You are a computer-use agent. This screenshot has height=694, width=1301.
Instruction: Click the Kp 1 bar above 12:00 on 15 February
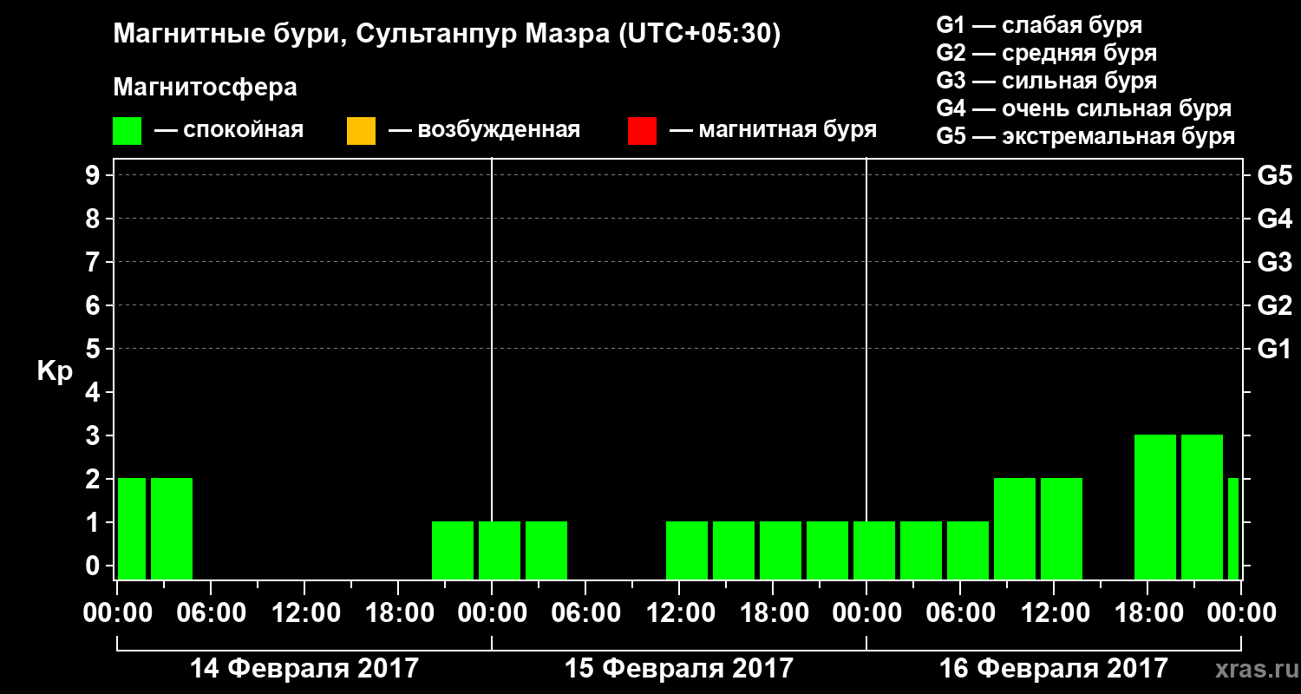coord(687,550)
